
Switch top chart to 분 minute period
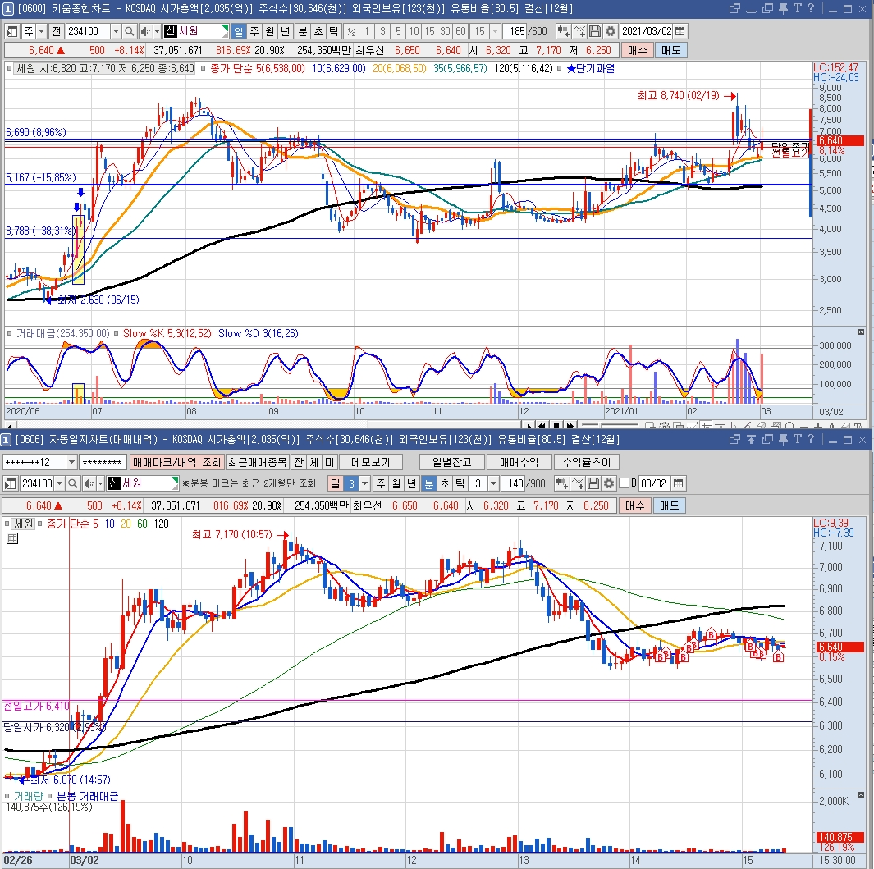(x=303, y=31)
